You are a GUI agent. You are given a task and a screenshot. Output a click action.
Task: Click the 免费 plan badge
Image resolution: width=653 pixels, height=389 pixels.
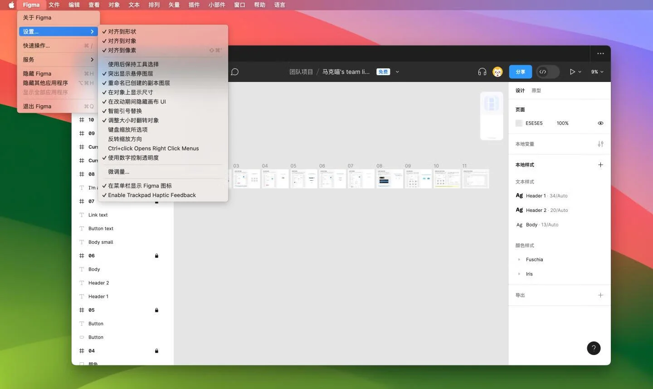[383, 72]
